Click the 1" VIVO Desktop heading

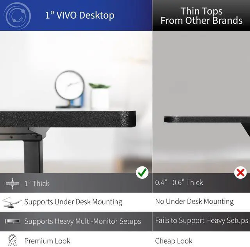80,16
